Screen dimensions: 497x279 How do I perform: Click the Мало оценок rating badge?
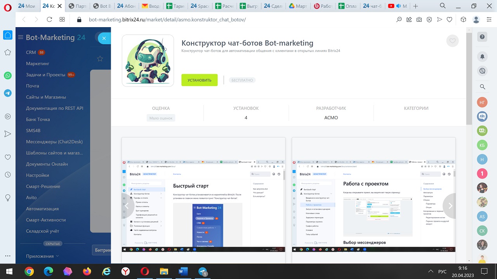pos(161,118)
